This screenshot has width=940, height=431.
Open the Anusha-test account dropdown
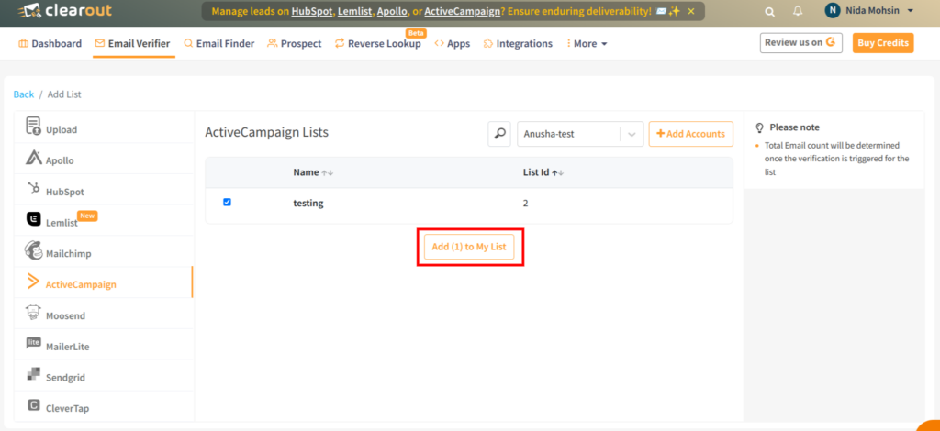pos(580,134)
